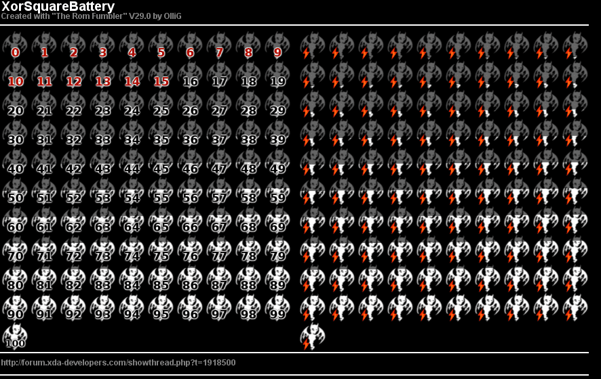This screenshot has height=379, width=601.
Task: Click the battery icon labeled 0
Action: (15, 46)
